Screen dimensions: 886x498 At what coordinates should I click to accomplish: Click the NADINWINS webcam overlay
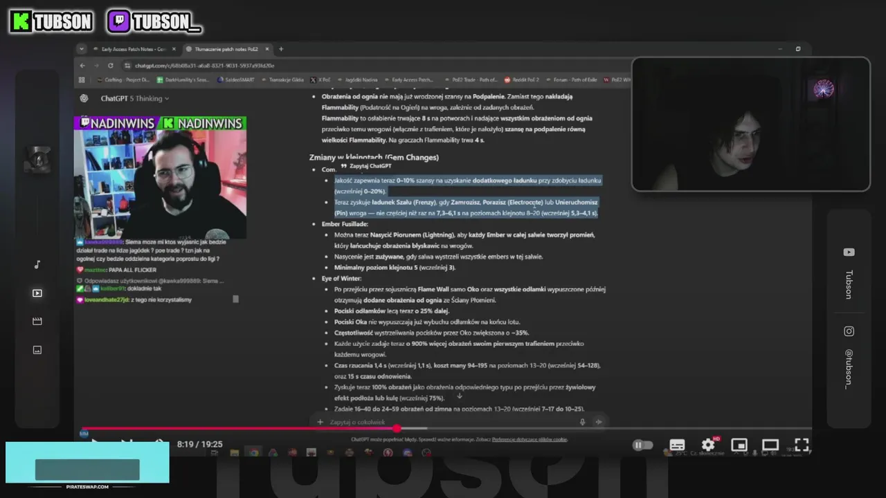[161, 178]
